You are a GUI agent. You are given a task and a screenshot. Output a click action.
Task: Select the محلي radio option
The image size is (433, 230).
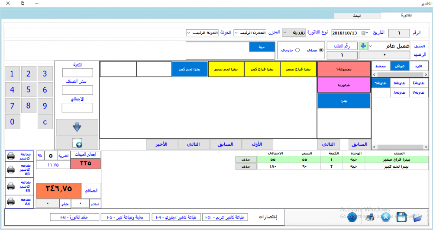coord(321,50)
